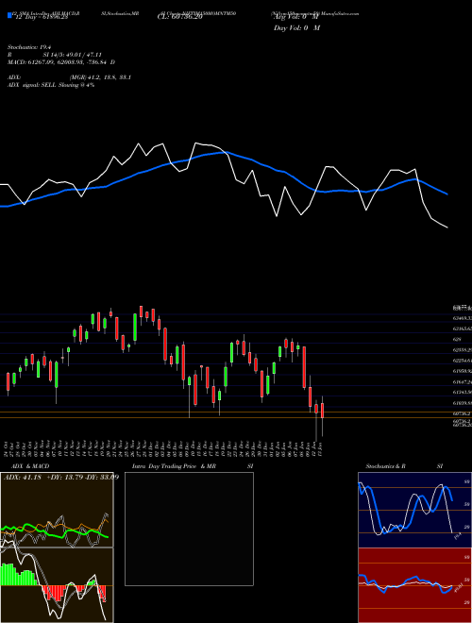
Task: Click the 'Day Vol: 0 M' label
Action: click(x=296, y=28)
